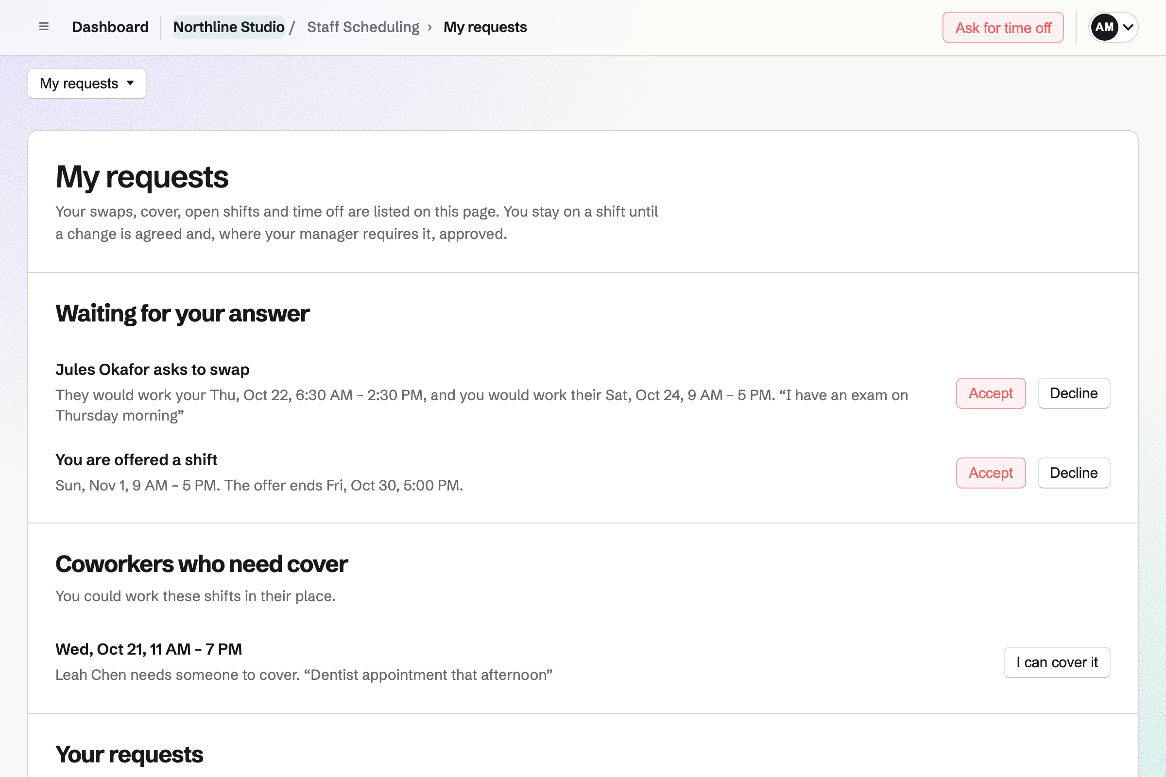
Task: Accept Jules Okafor's swap request
Action: (x=991, y=393)
